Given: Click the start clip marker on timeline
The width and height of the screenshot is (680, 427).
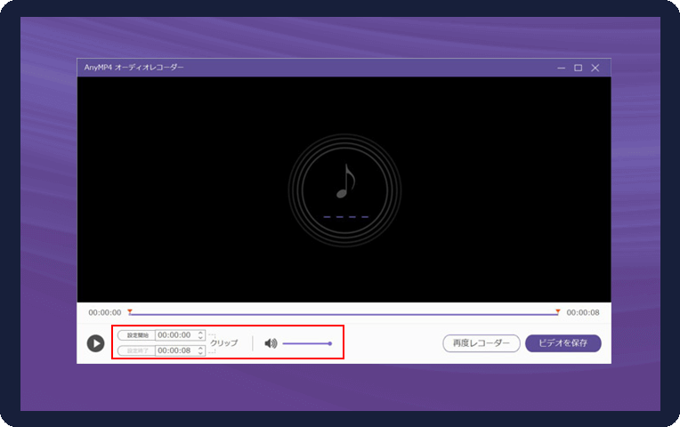Looking at the screenshot, I should (130, 311).
